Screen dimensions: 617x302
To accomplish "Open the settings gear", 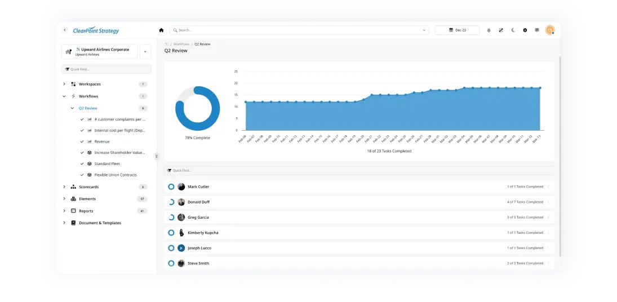I will 525,30.
